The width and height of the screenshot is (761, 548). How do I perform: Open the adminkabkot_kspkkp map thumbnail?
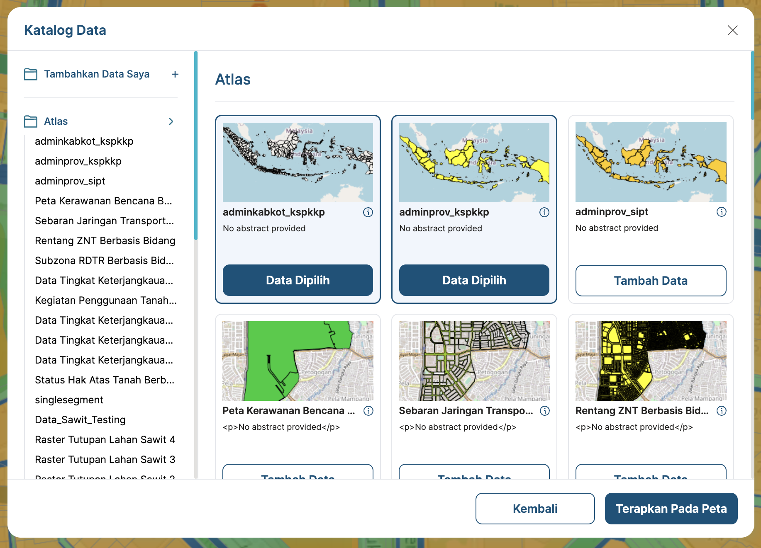click(298, 162)
